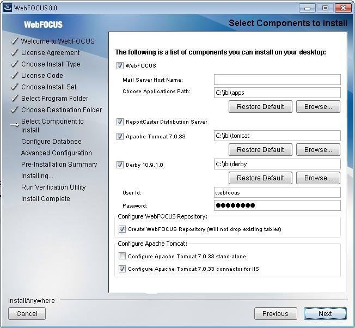The width and height of the screenshot is (355, 328).
Task: Restore default Derby path
Action: click(260, 178)
